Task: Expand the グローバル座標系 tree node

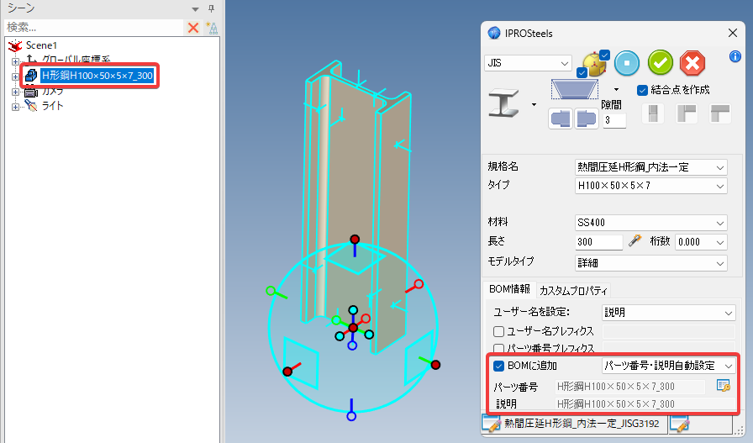Action: (x=15, y=61)
